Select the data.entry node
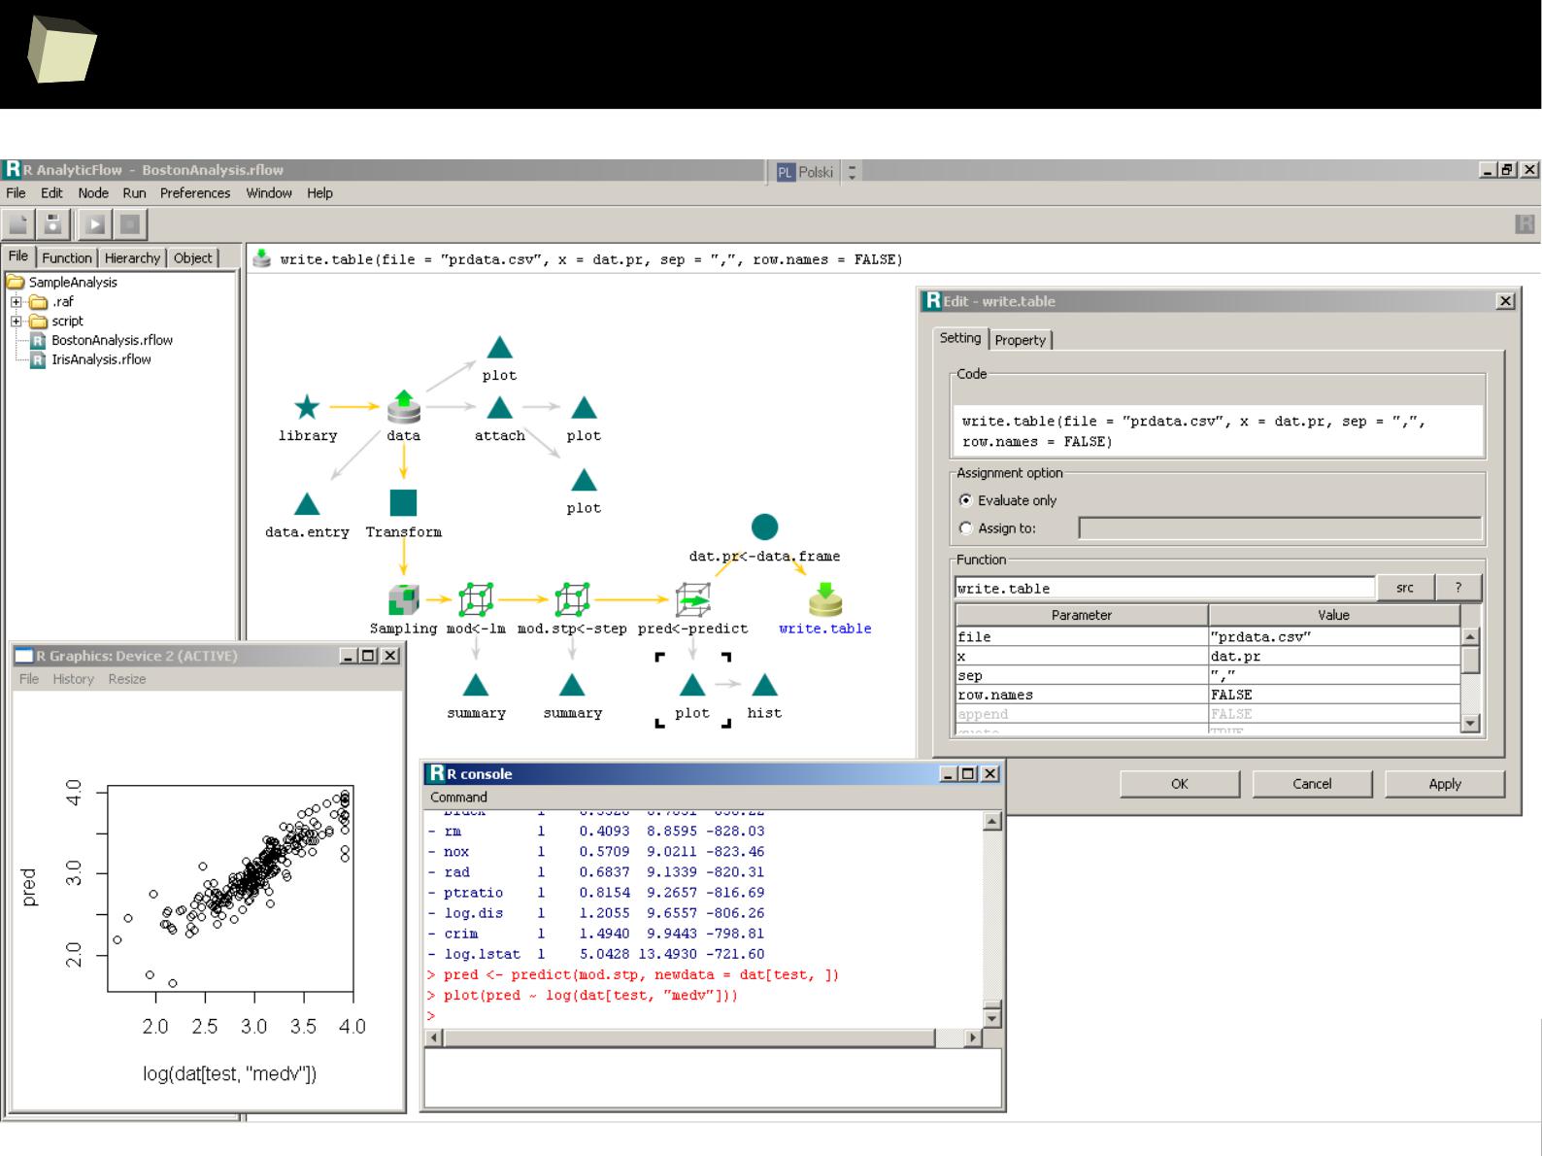 [307, 503]
